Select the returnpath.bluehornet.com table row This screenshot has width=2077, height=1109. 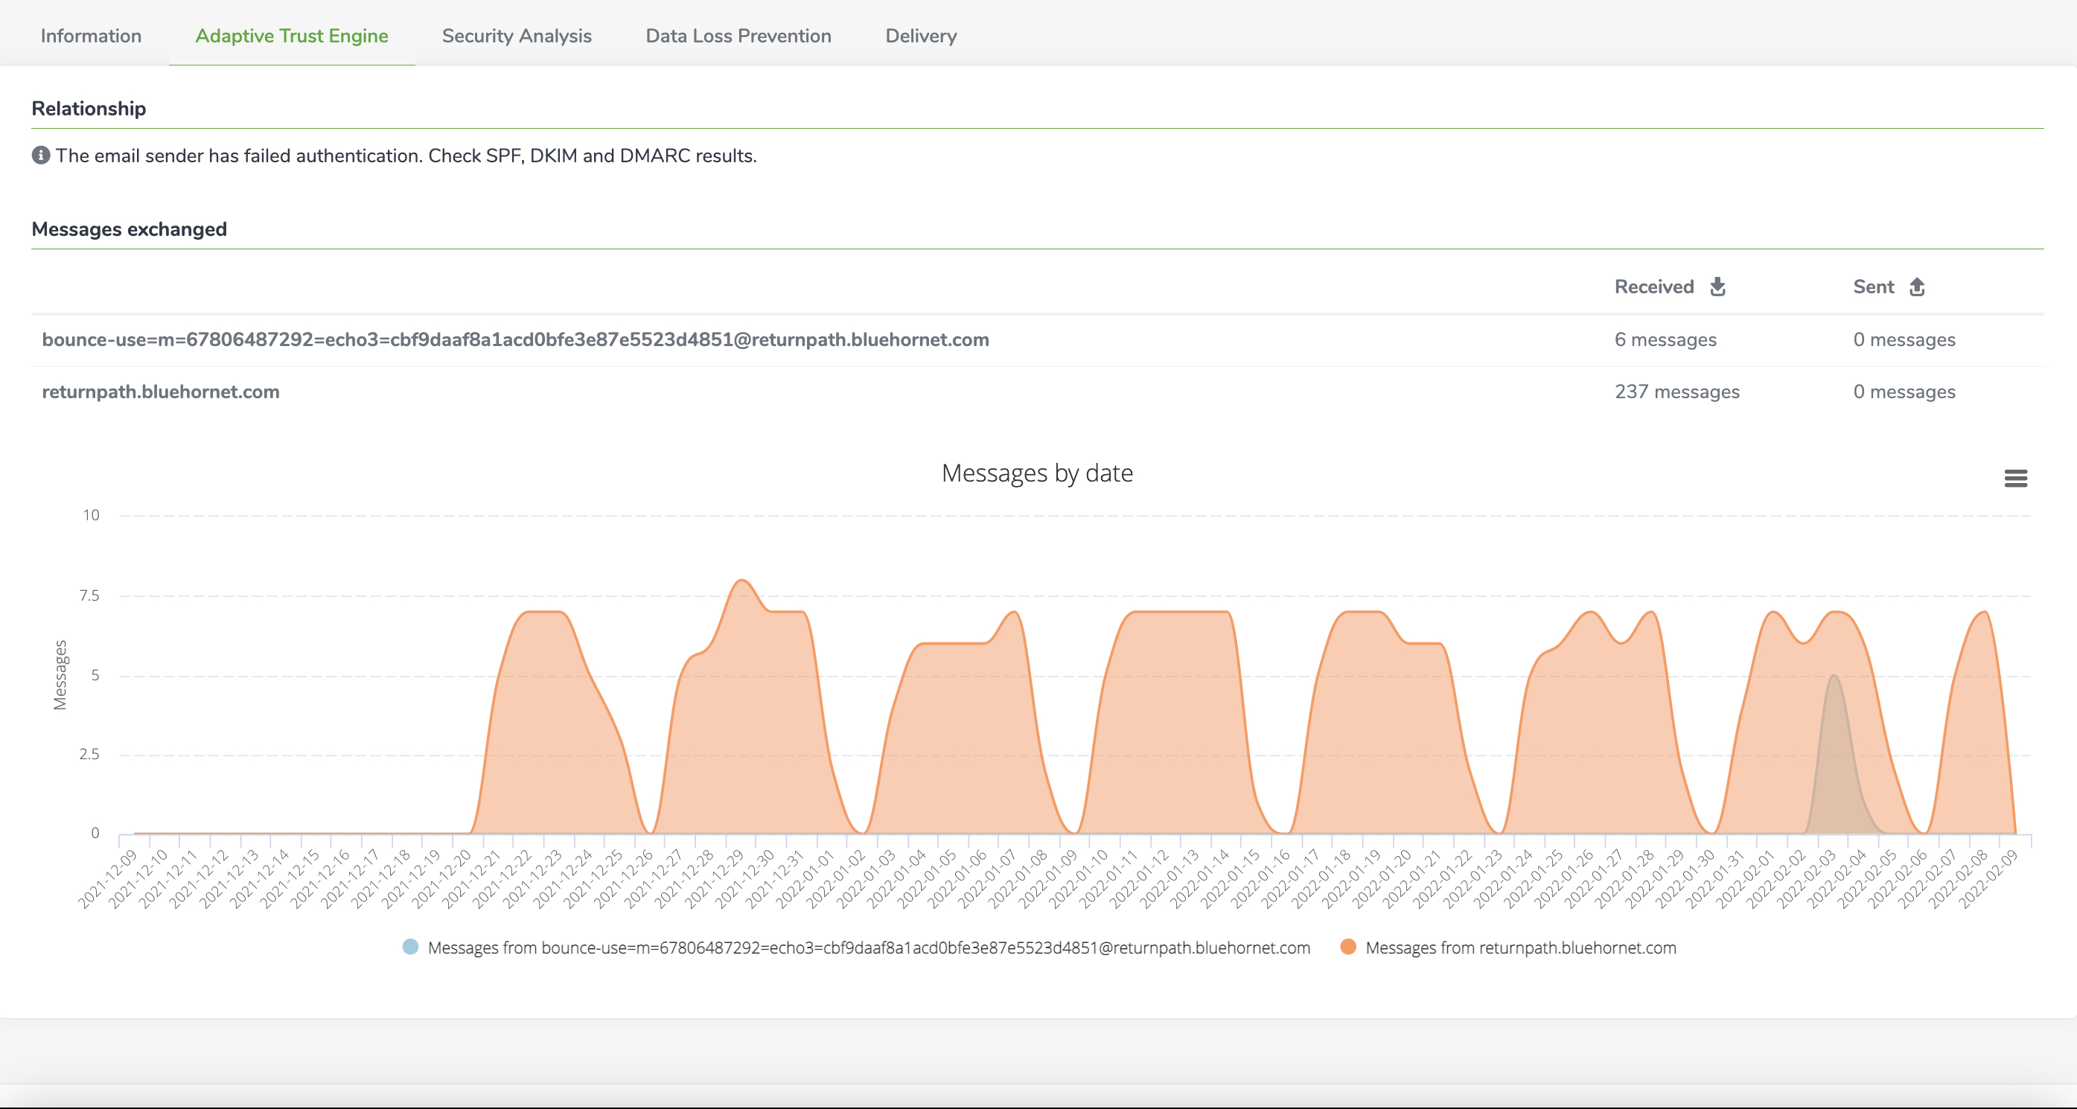161,391
